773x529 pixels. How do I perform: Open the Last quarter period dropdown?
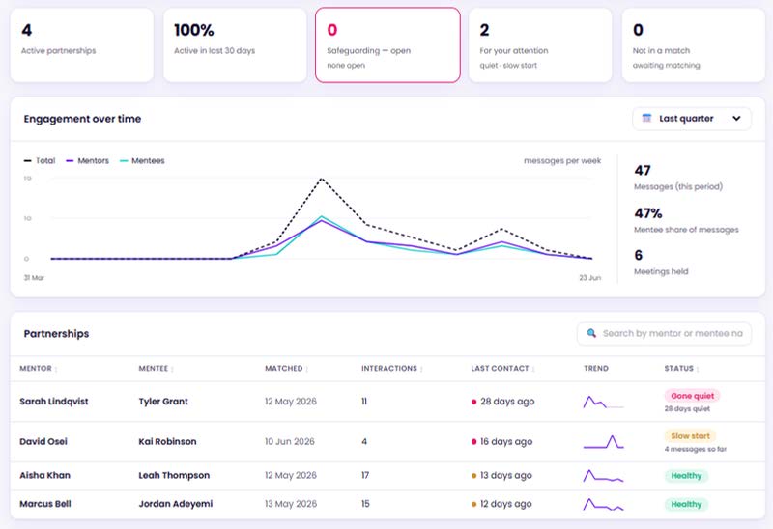click(x=692, y=119)
